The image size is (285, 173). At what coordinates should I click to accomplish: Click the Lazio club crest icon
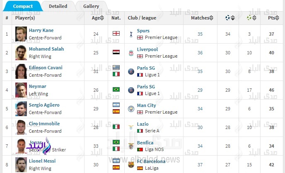131,127
